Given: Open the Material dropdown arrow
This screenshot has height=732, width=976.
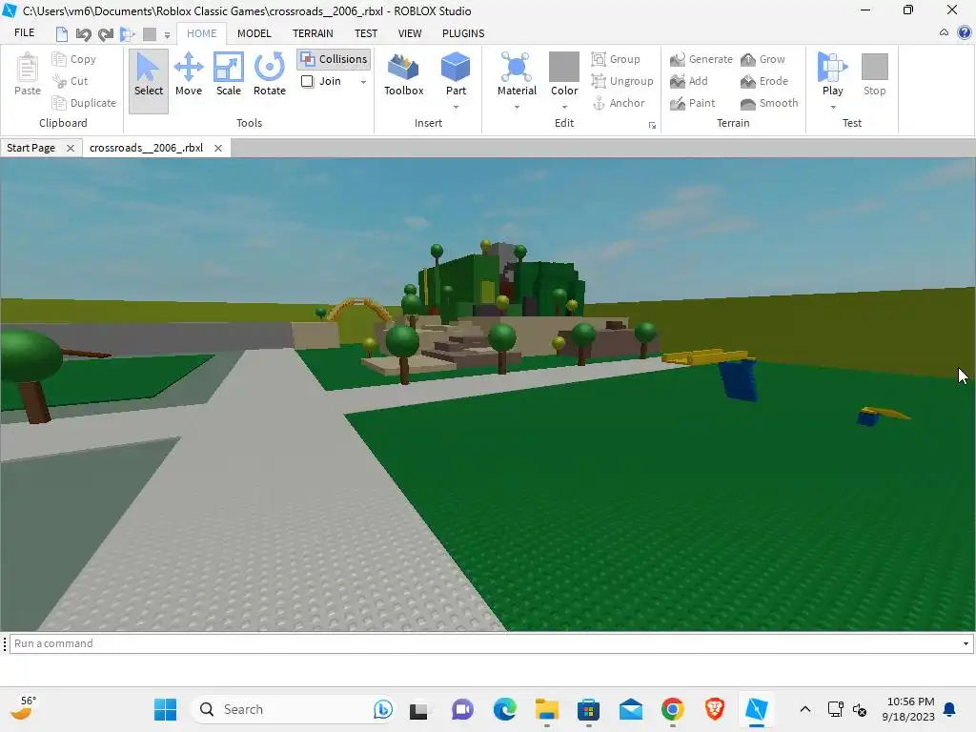Looking at the screenshot, I should coord(517,107).
